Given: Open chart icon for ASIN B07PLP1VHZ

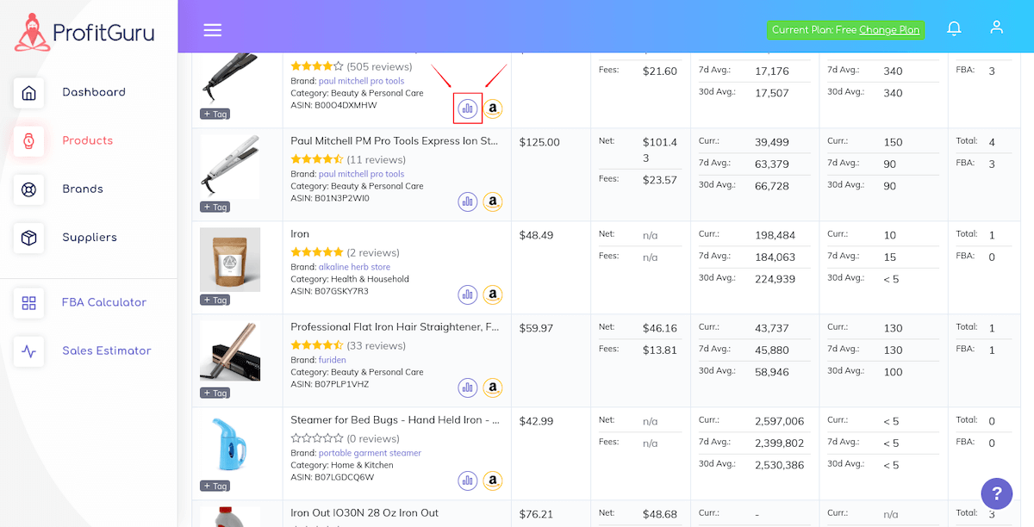Looking at the screenshot, I should 468,387.
